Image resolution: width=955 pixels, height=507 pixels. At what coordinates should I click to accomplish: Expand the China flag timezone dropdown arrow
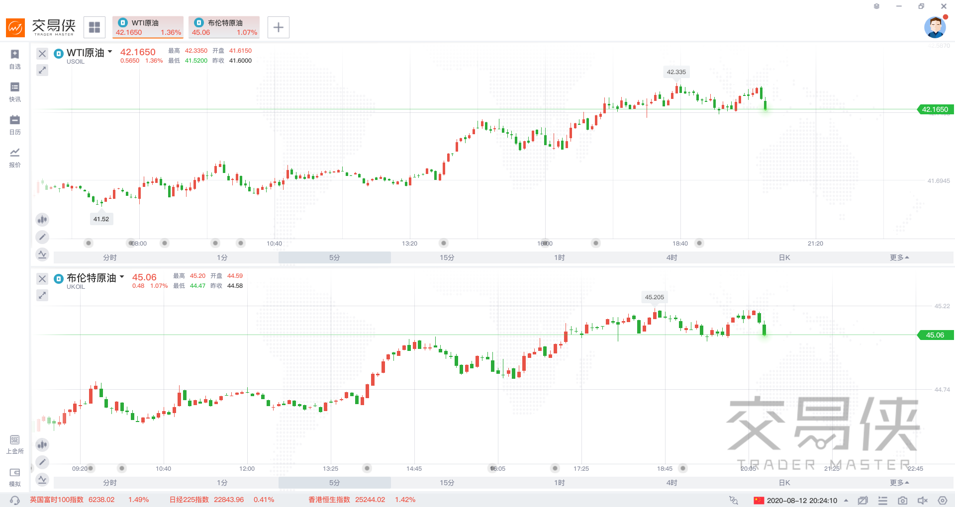click(x=846, y=501)
